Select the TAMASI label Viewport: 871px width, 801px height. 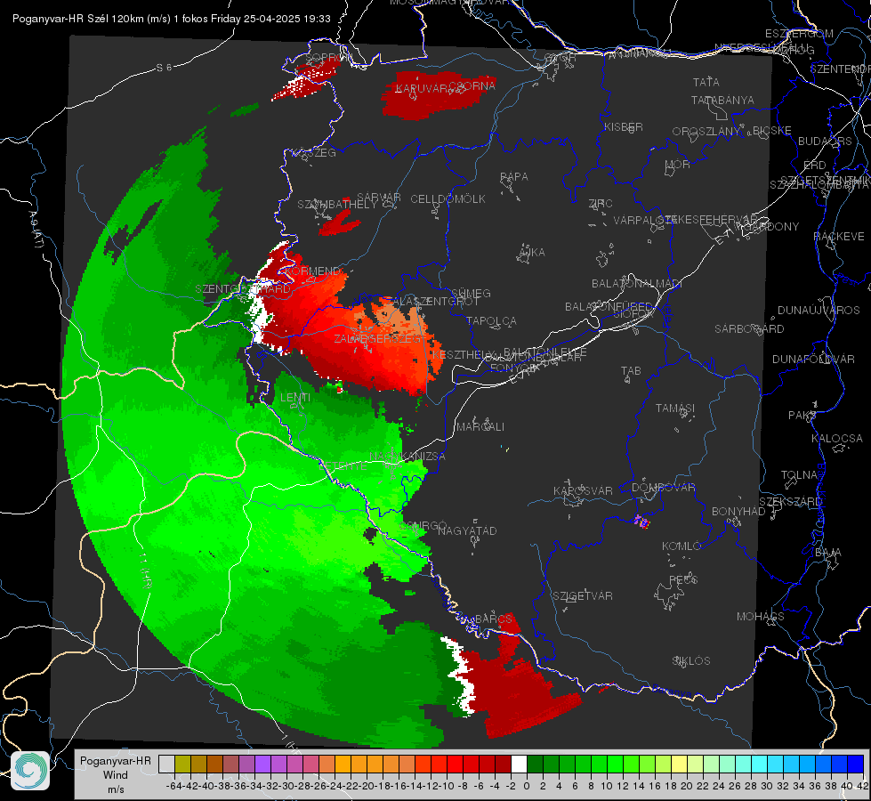click(x=675, y=408)
